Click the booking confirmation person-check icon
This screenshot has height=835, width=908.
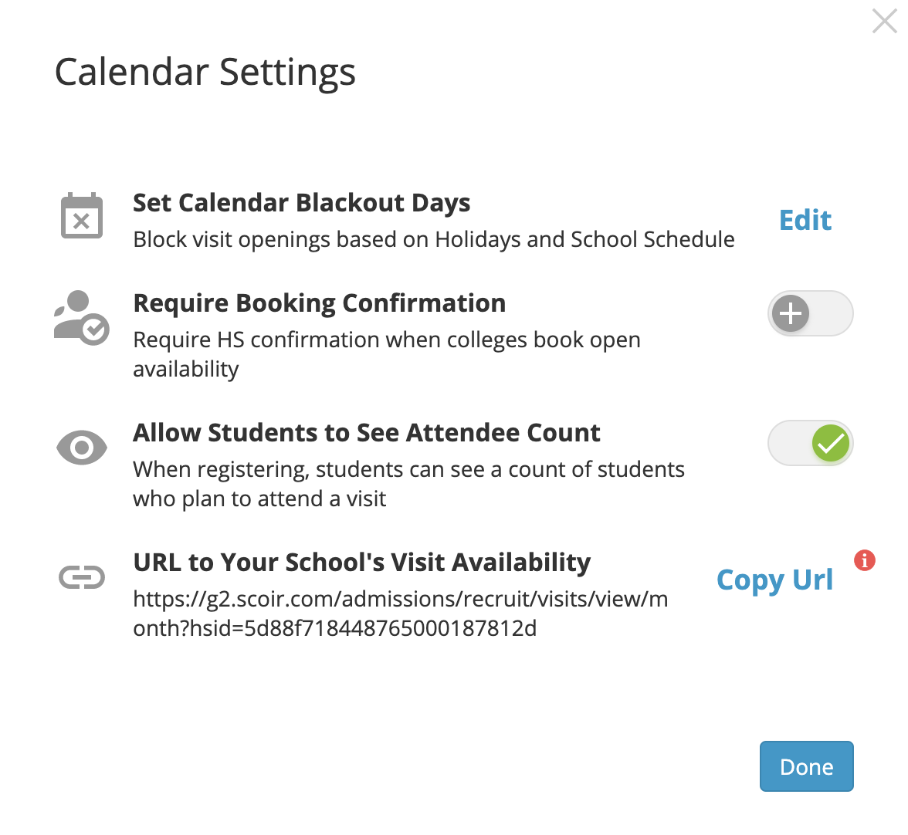(82, 318)
